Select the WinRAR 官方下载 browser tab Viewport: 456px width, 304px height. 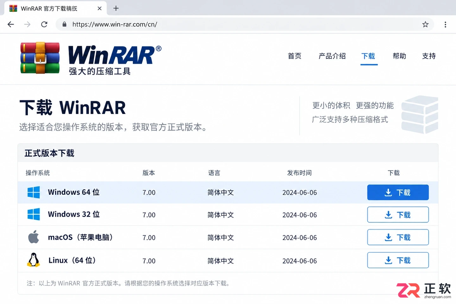pos(56,9)
